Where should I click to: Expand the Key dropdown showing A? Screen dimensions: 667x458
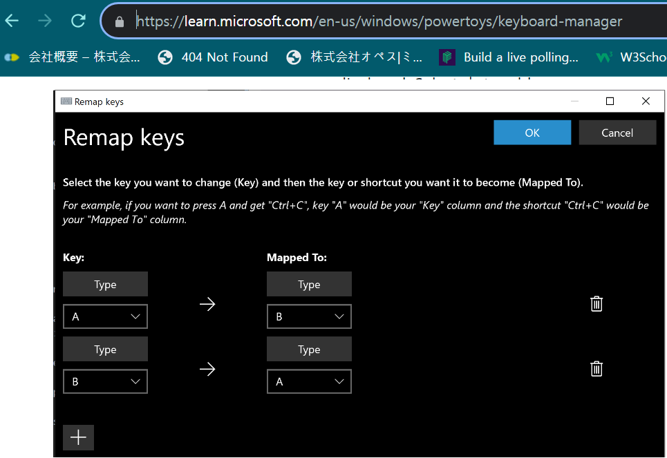(x=105, y=316)
